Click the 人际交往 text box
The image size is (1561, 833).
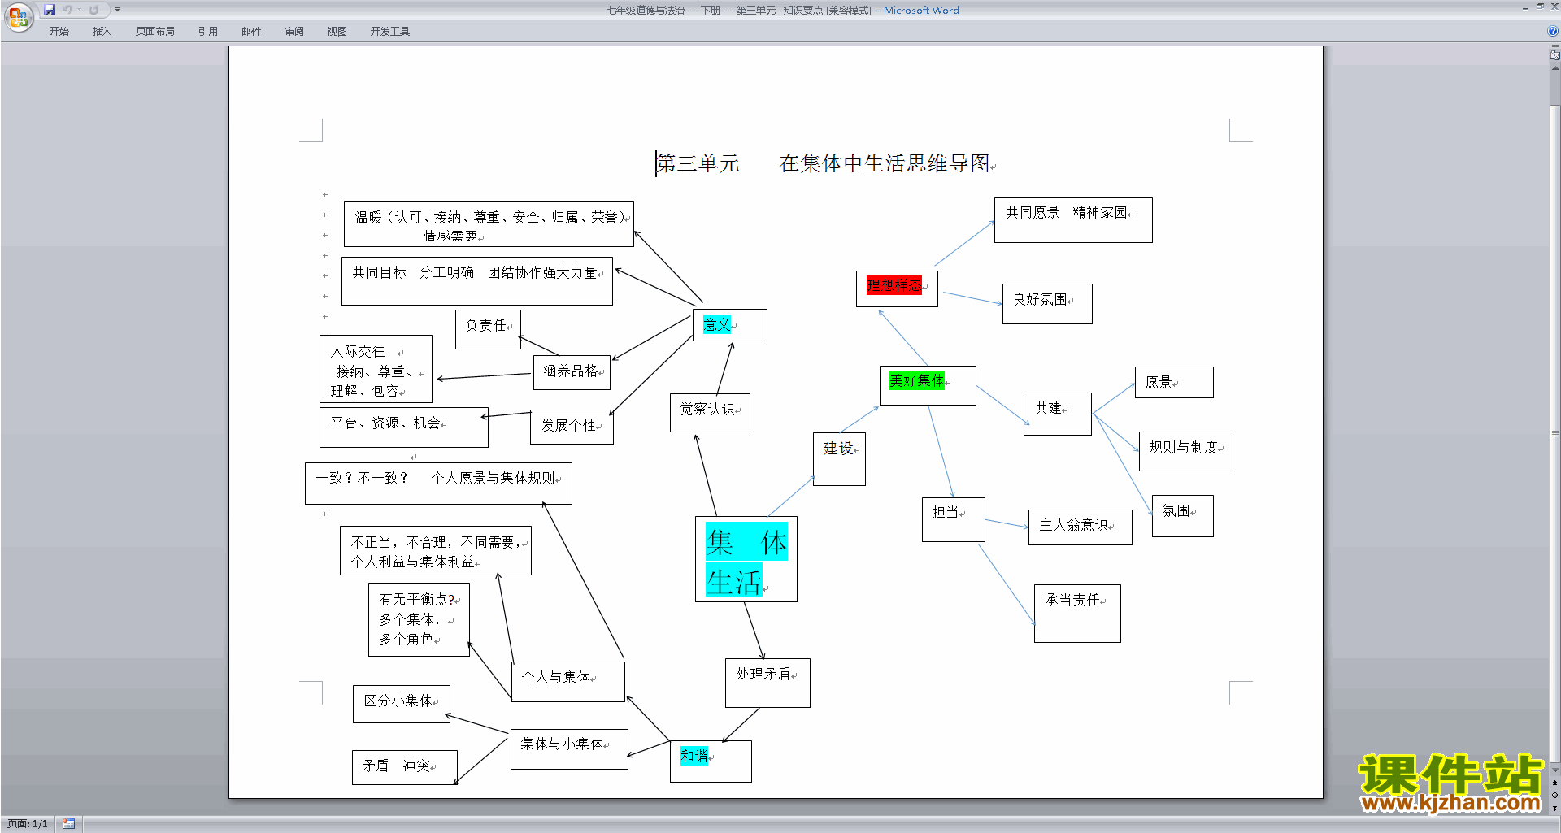point(376,369)
